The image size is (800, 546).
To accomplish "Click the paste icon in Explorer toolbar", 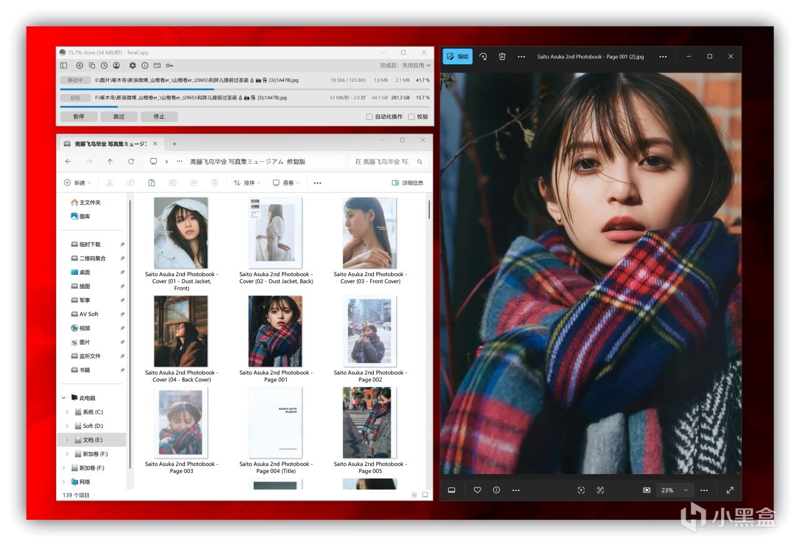I will point(151,183).
